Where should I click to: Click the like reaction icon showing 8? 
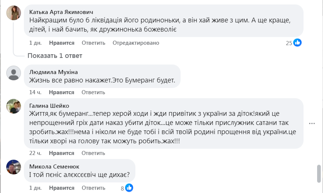(x=129, y=188)
